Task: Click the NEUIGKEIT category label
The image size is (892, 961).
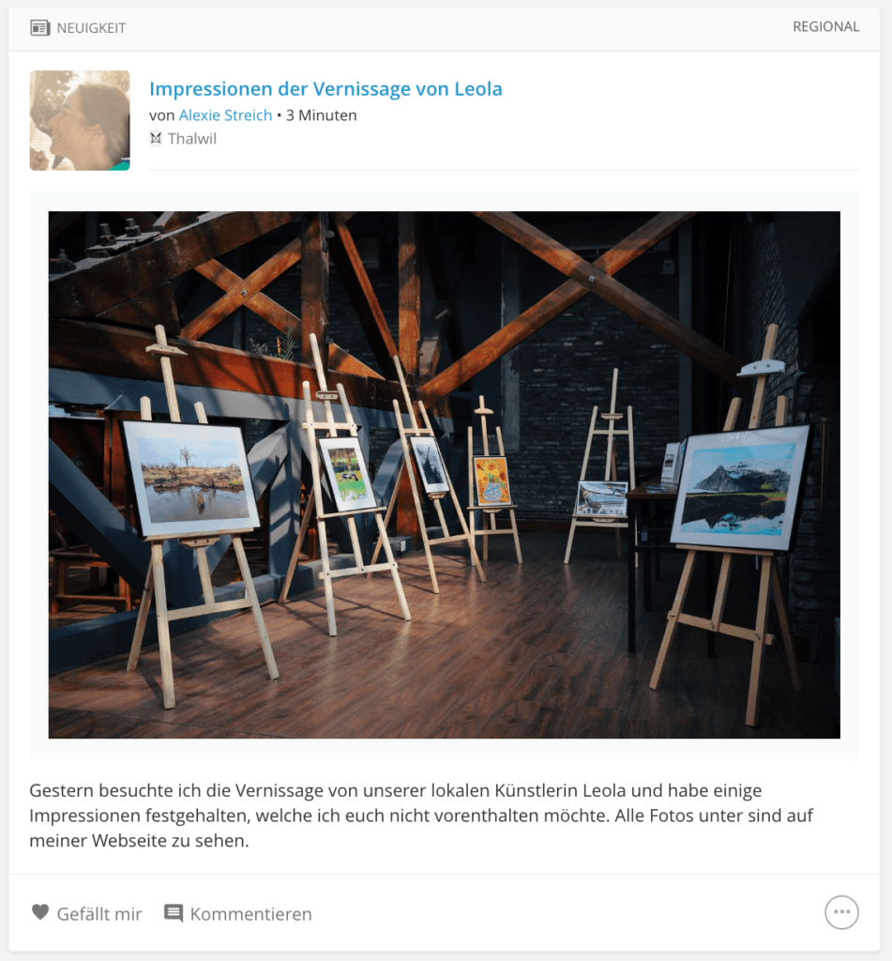Action: pyautogui.click(x=91, y=28)
